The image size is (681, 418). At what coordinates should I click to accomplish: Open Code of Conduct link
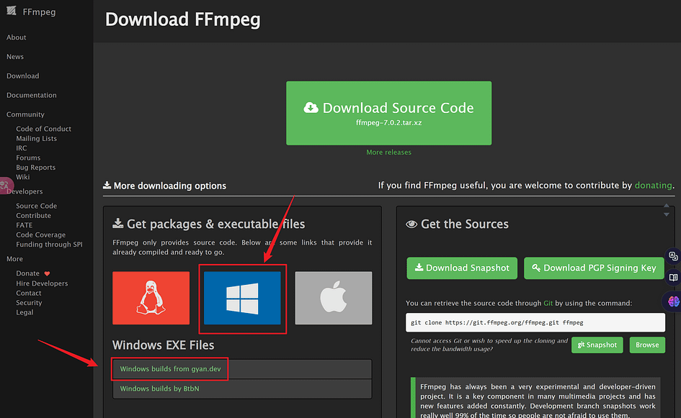(43, 129)
